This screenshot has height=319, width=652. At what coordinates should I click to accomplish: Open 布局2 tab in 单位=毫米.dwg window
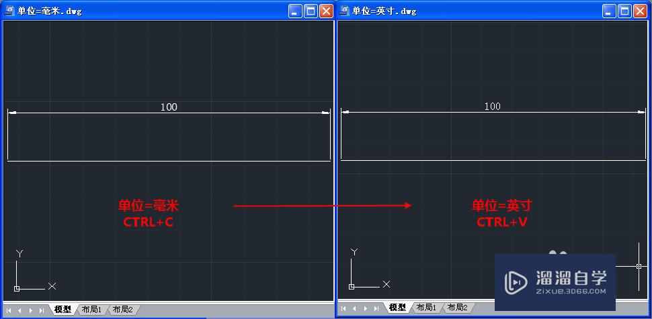coord(123,310)
